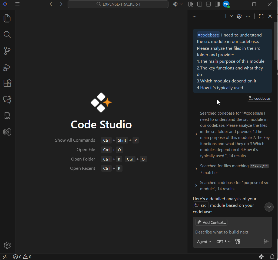278x260 pixels.
Task: Open the LOG viewer icon in activity bar
Action: 7,116
